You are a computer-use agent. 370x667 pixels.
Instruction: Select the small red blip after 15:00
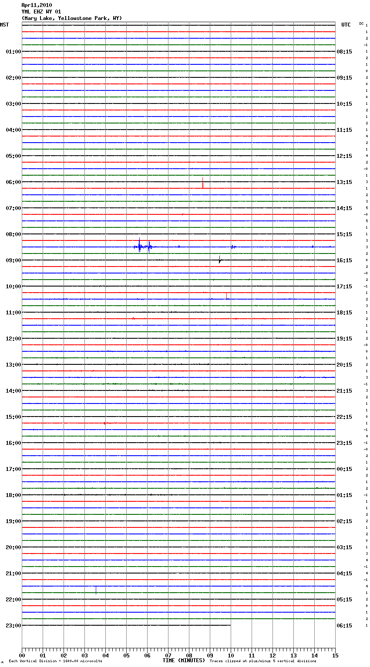pos(105,423)
